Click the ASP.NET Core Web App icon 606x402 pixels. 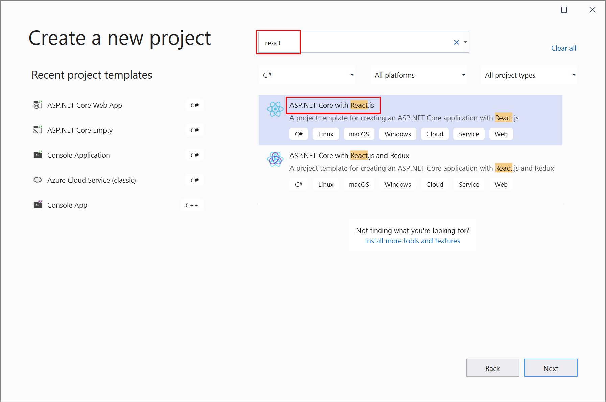click(38, 105)
